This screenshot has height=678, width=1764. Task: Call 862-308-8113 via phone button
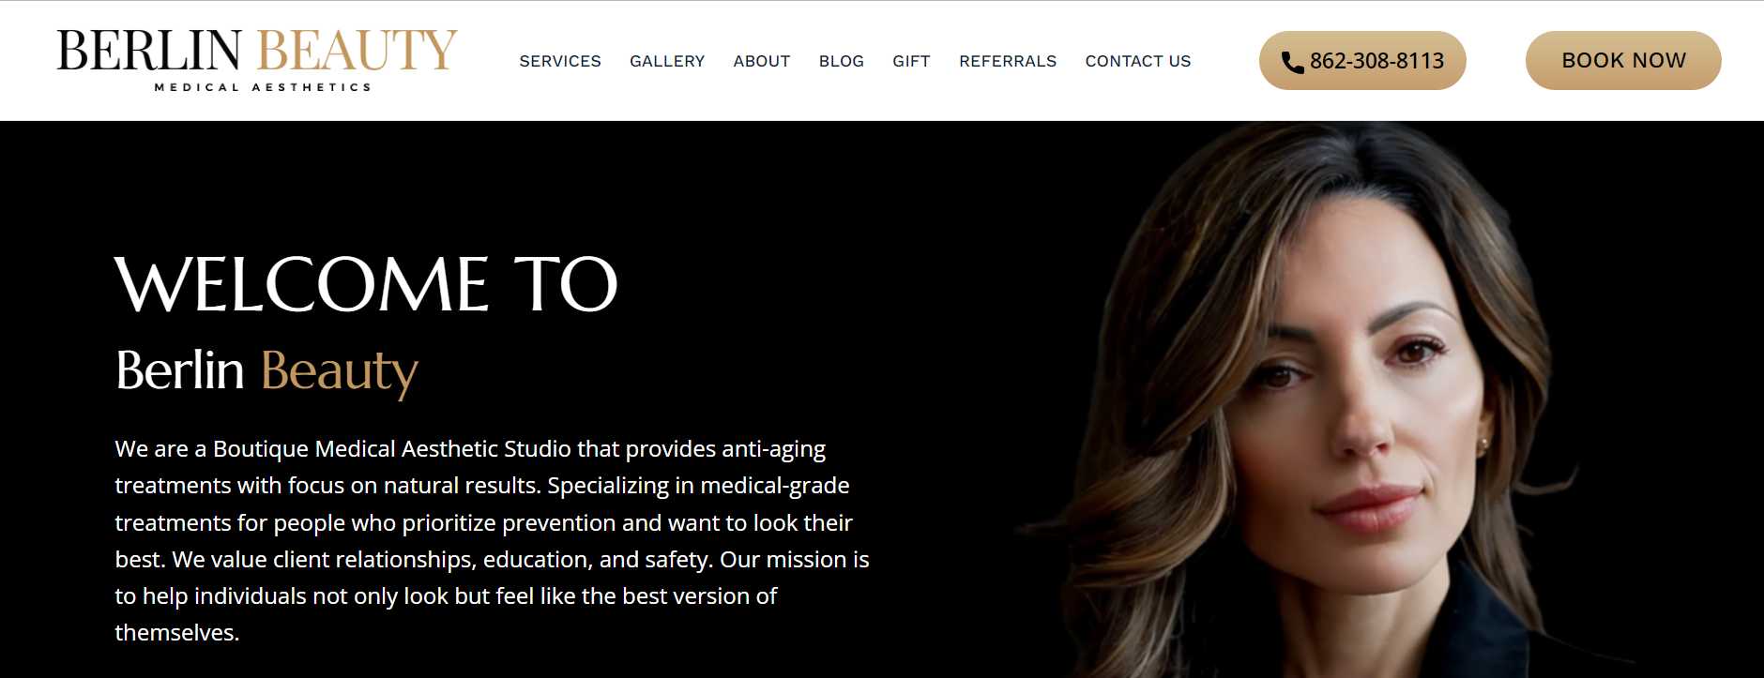[x=1362, y=61]
